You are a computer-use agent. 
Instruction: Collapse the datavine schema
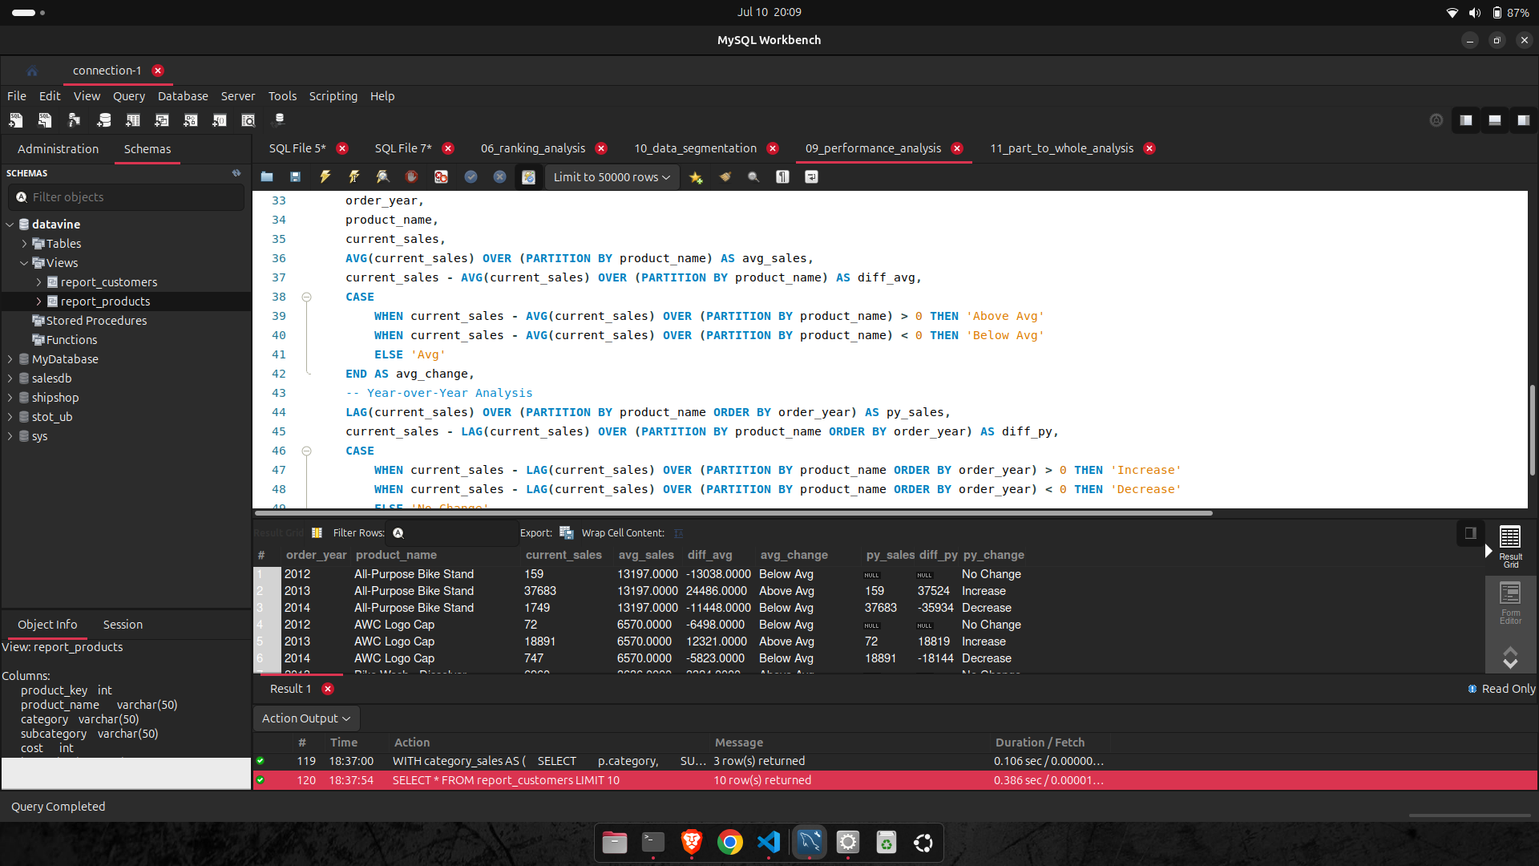pos(10,225)
